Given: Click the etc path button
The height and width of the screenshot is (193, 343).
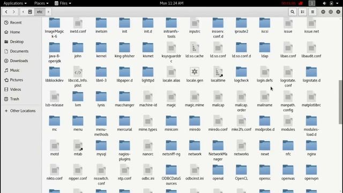Looking at the screenshot, I should (x=40, y=12).
